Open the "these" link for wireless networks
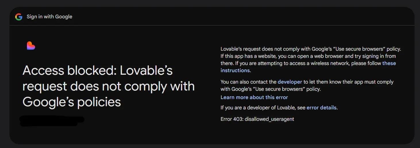 pyautogui.click(x=389, y=63)
